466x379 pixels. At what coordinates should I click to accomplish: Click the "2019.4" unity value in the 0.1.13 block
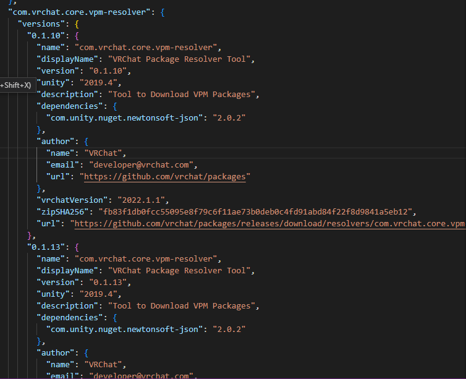click(98, 294)
